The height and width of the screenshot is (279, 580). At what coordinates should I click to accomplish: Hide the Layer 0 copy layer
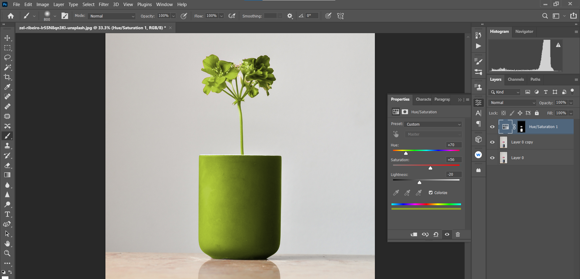[492, 142]
